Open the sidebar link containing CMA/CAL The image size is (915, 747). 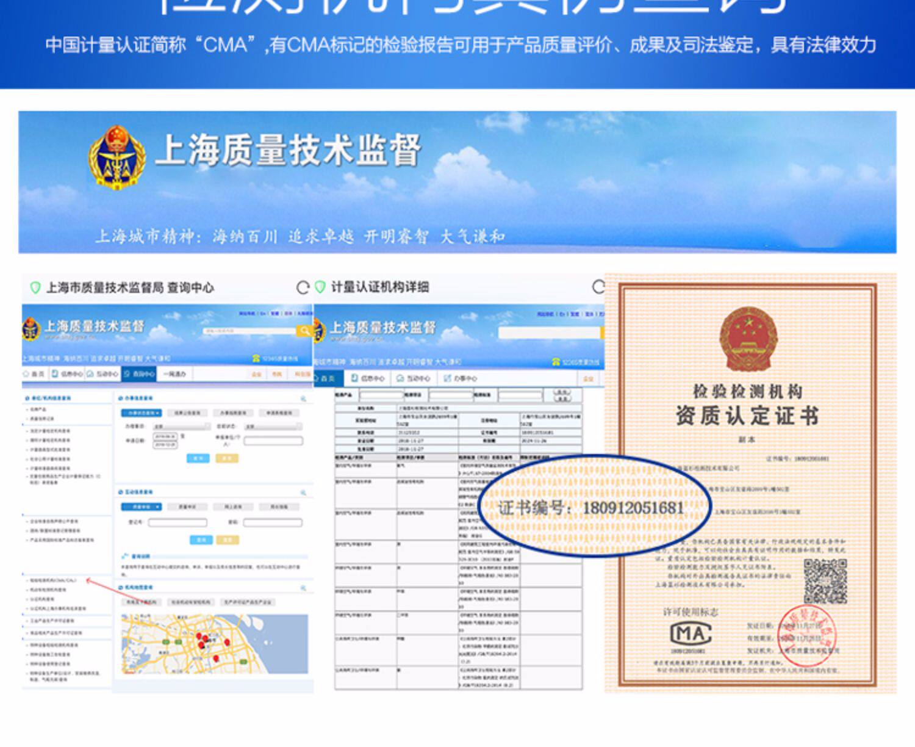[53, 580]
